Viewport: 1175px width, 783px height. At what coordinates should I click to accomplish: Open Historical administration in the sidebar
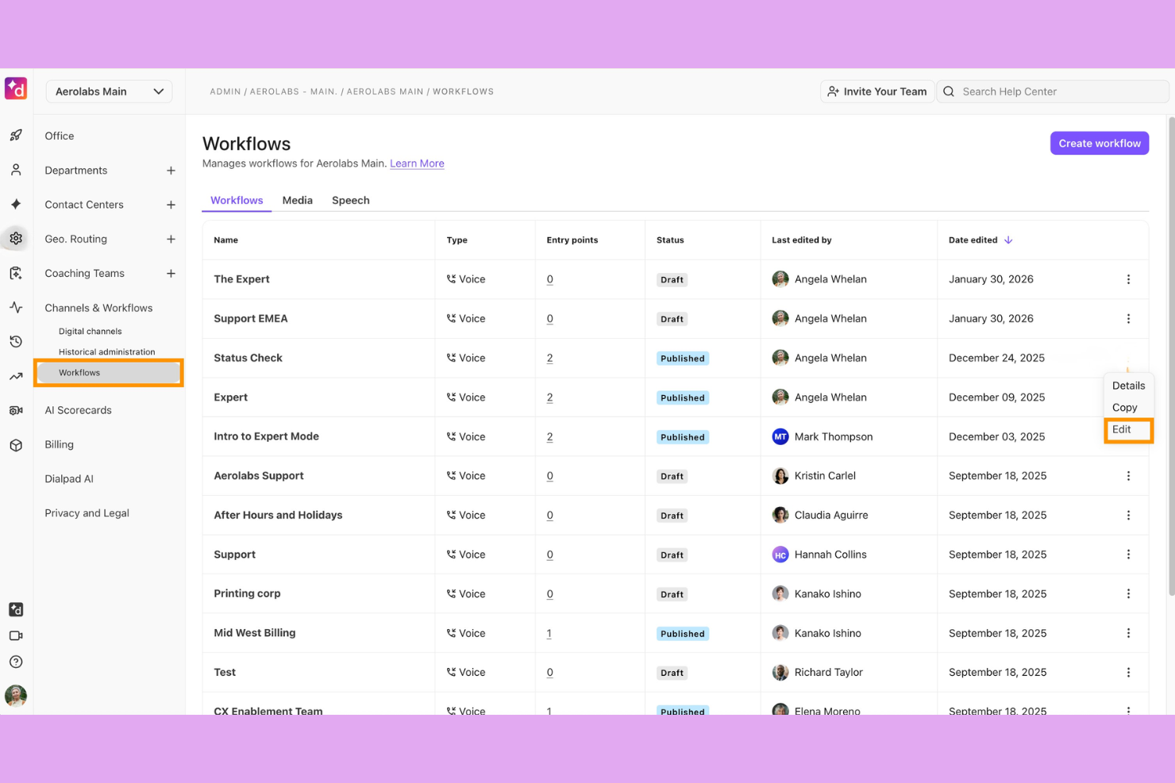107,351
